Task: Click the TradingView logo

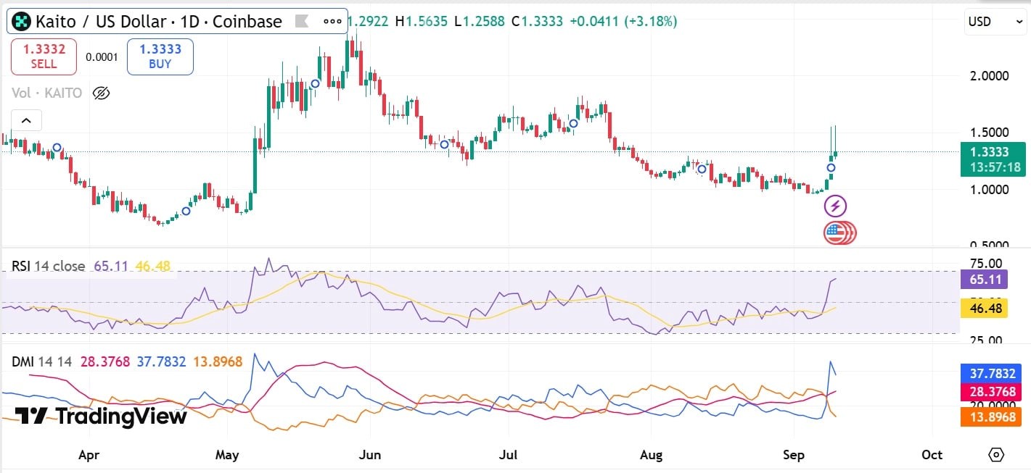Action: click(101, 417)
